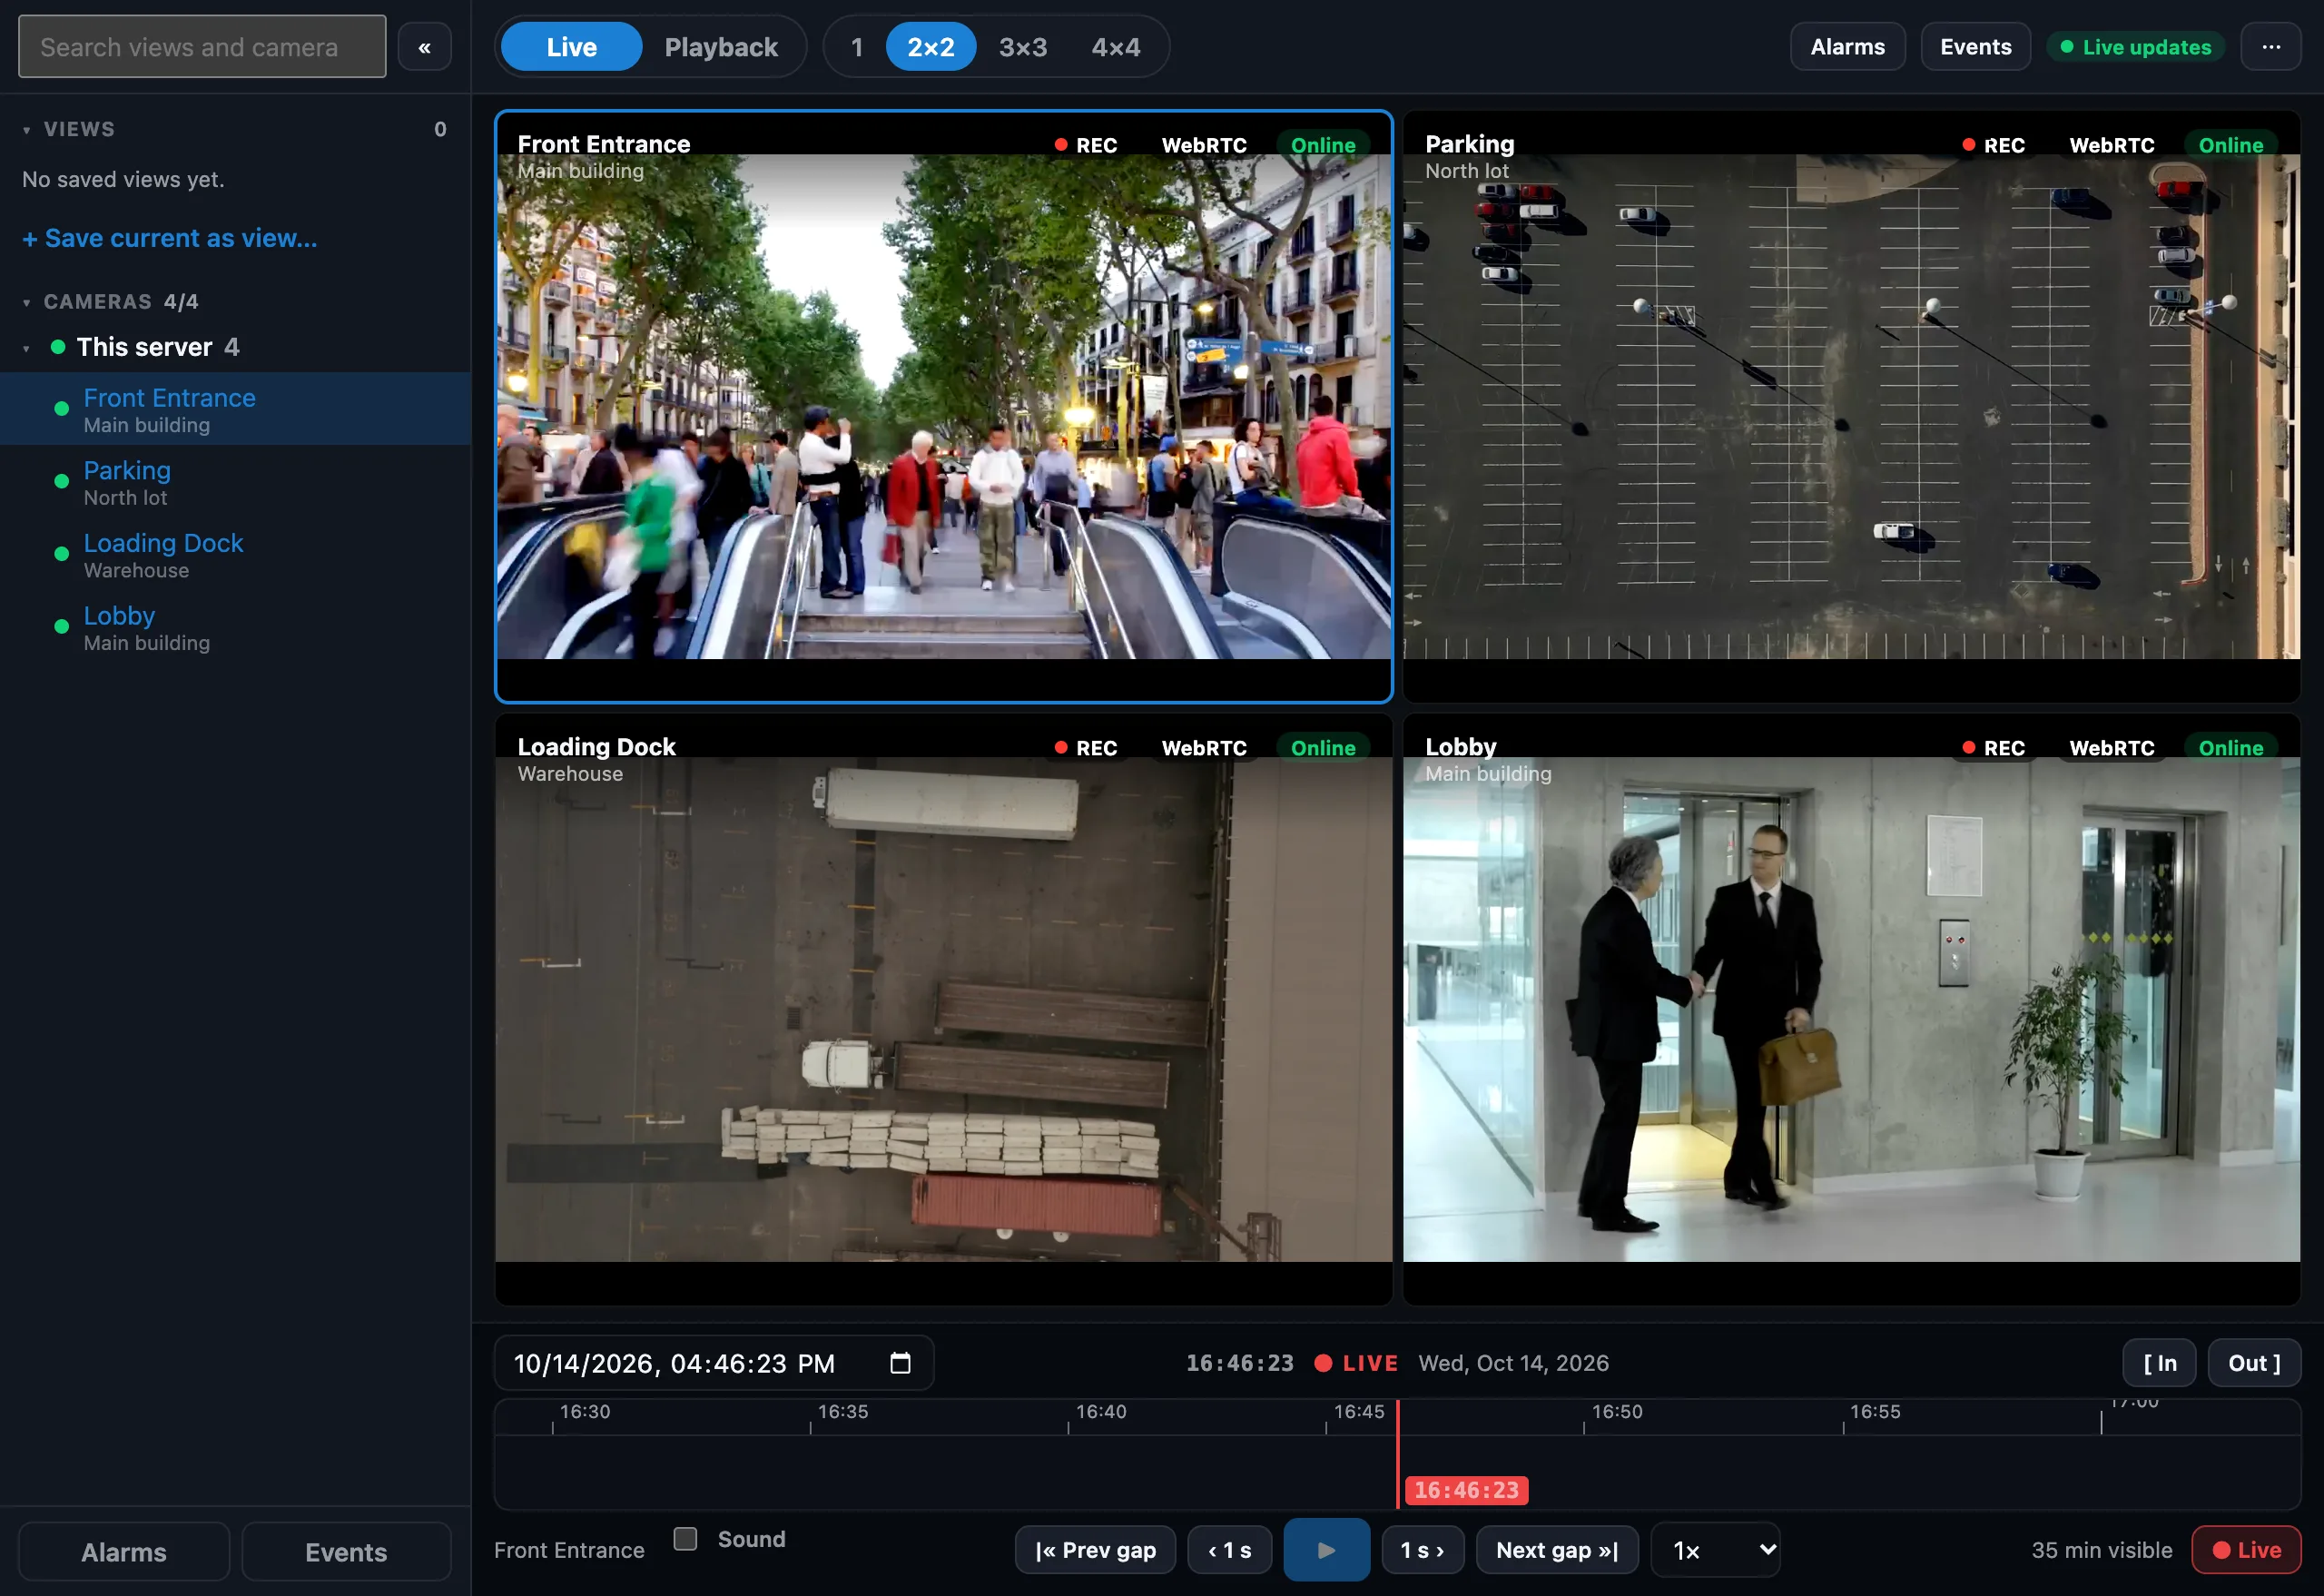Viewport: 2324px width, 1596px height.
Task: Select Loading Dock in the camera list
Action: [x=235, y=555]
